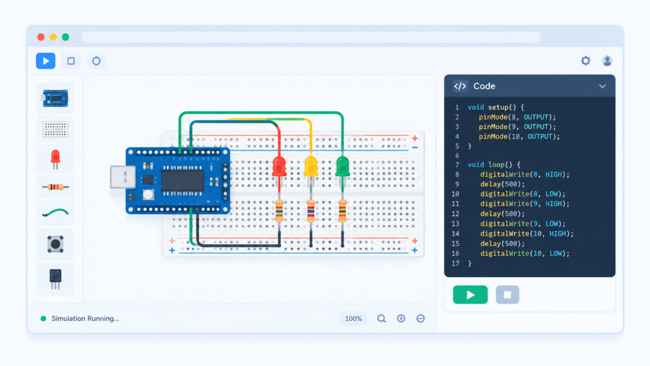Click the browser address bar
The image size is (650, 366).
tap(311, 37)
